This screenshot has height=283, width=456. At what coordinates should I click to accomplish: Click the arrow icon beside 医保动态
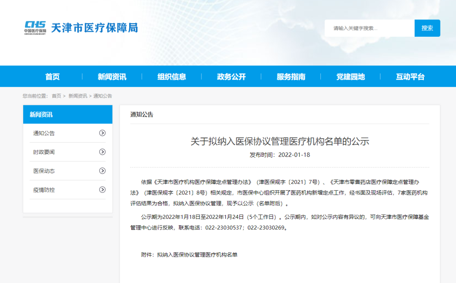[102, 171]
